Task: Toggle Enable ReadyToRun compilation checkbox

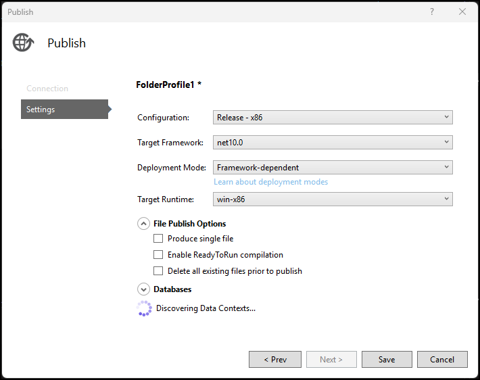Action: tap(158, 255)
